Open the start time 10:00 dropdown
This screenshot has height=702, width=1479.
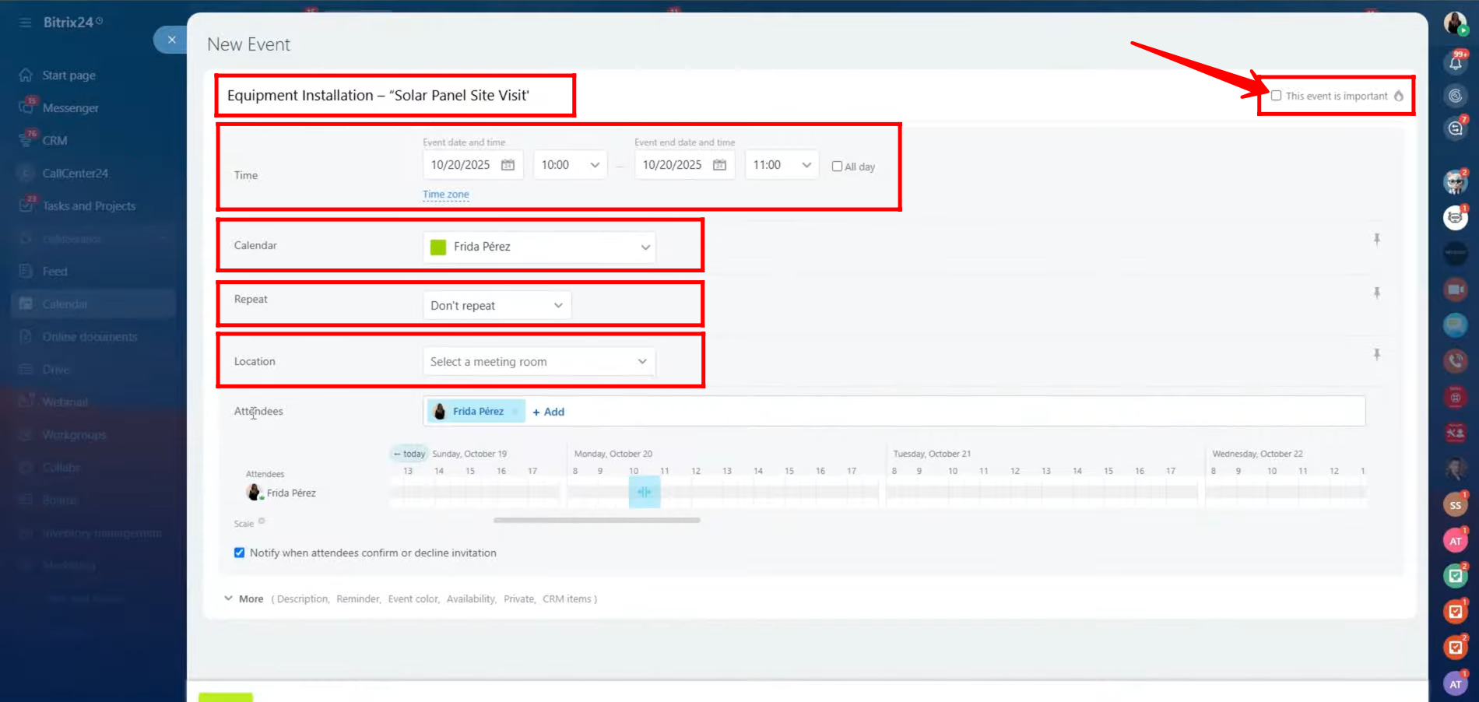pyautogui.click(x=570, y=165)
